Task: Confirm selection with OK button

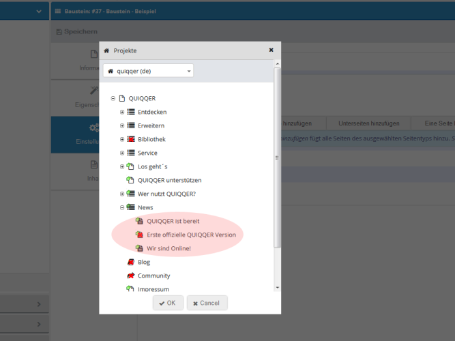Action: click(168, 303)
